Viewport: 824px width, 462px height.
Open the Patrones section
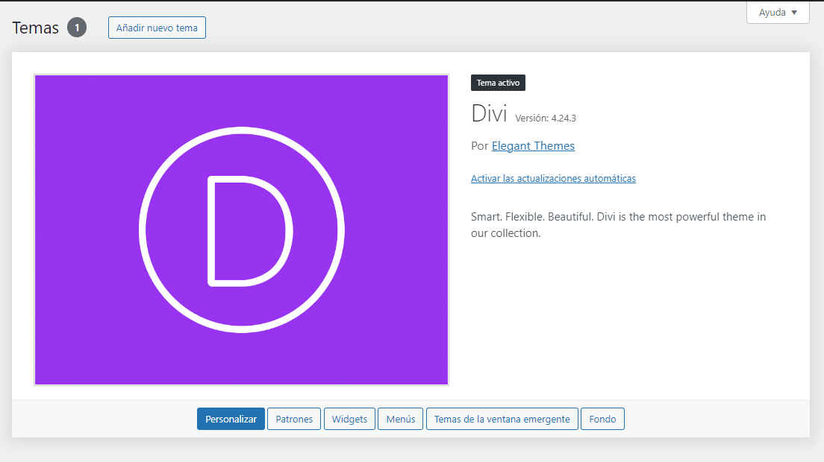(294, 419)
